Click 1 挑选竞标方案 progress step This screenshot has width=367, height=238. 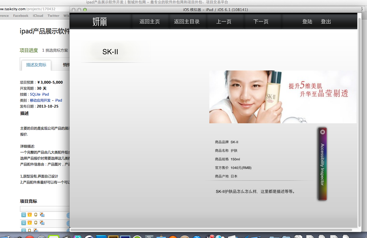pyautogui.click(x=55, y=51)
